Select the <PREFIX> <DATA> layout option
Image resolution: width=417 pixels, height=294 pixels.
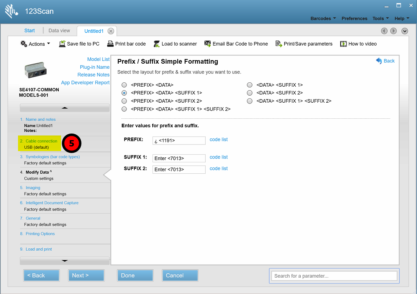[x=124, y=85]
